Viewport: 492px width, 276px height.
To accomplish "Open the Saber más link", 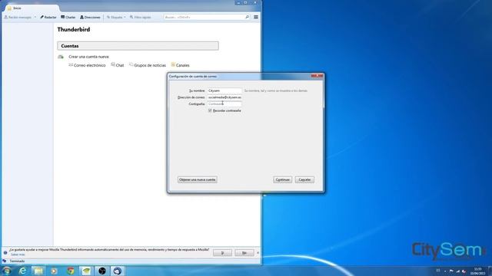I will tap(18, 255).
